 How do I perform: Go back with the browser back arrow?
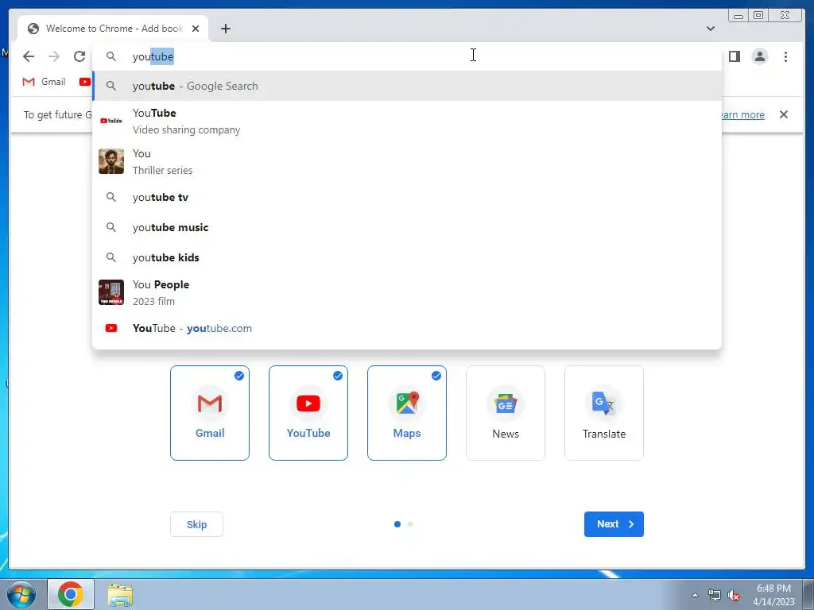(29, 56)
